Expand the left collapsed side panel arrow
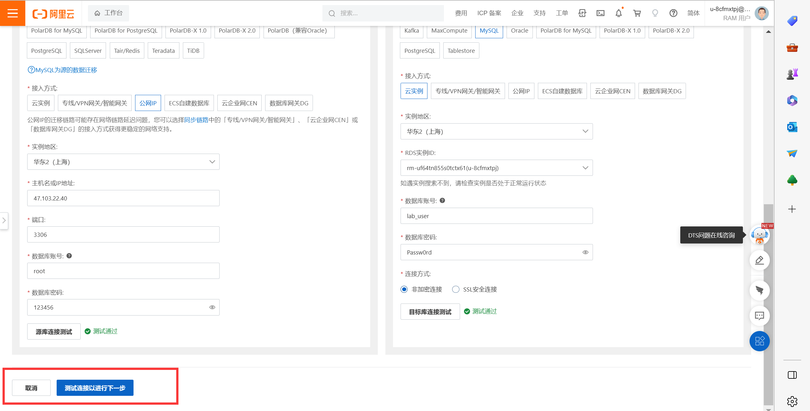The image size is (810, 411). tap(4, 220)
